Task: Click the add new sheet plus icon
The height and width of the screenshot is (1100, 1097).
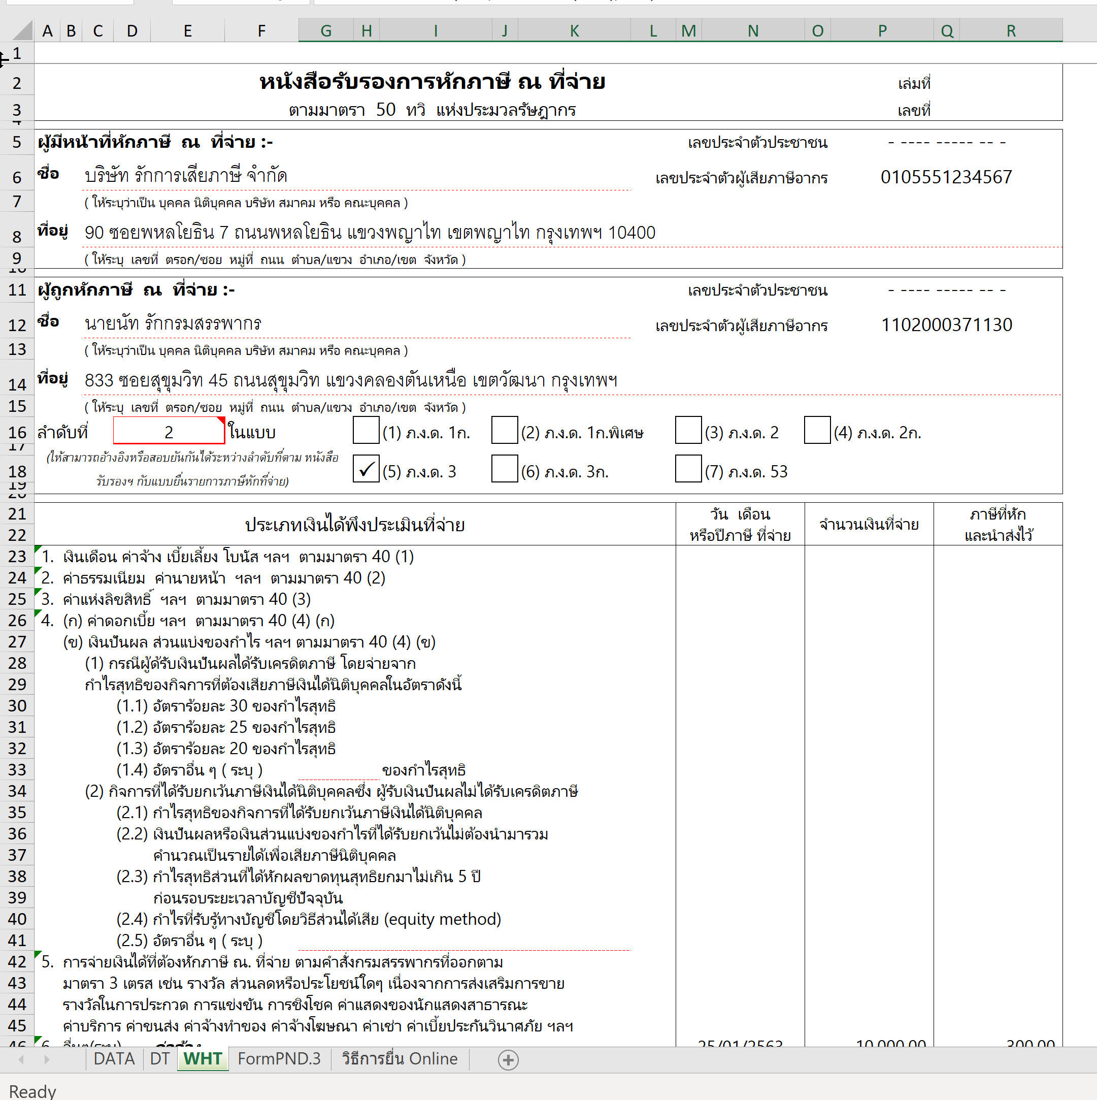Action: [508, 1059]
